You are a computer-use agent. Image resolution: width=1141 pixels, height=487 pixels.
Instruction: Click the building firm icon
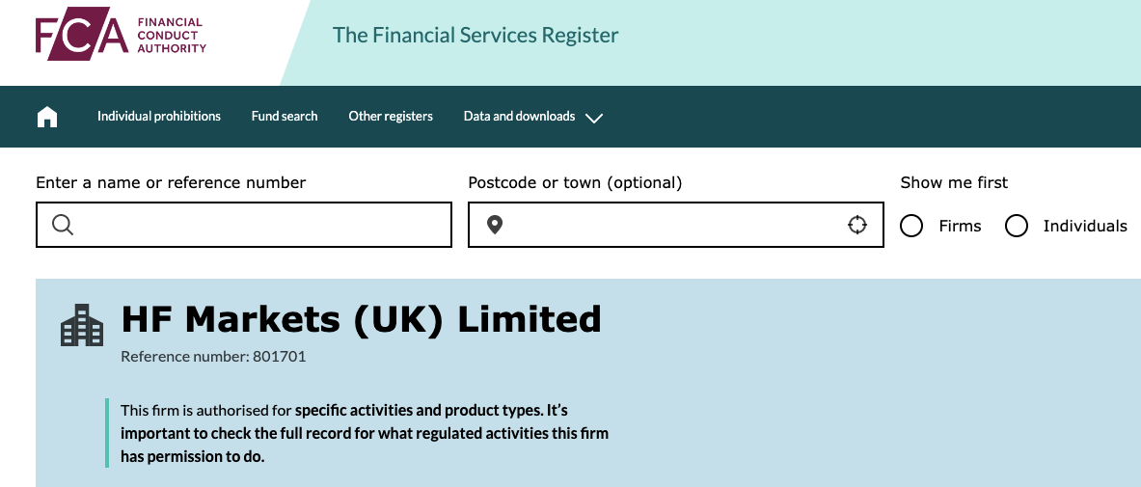(81, 325)
